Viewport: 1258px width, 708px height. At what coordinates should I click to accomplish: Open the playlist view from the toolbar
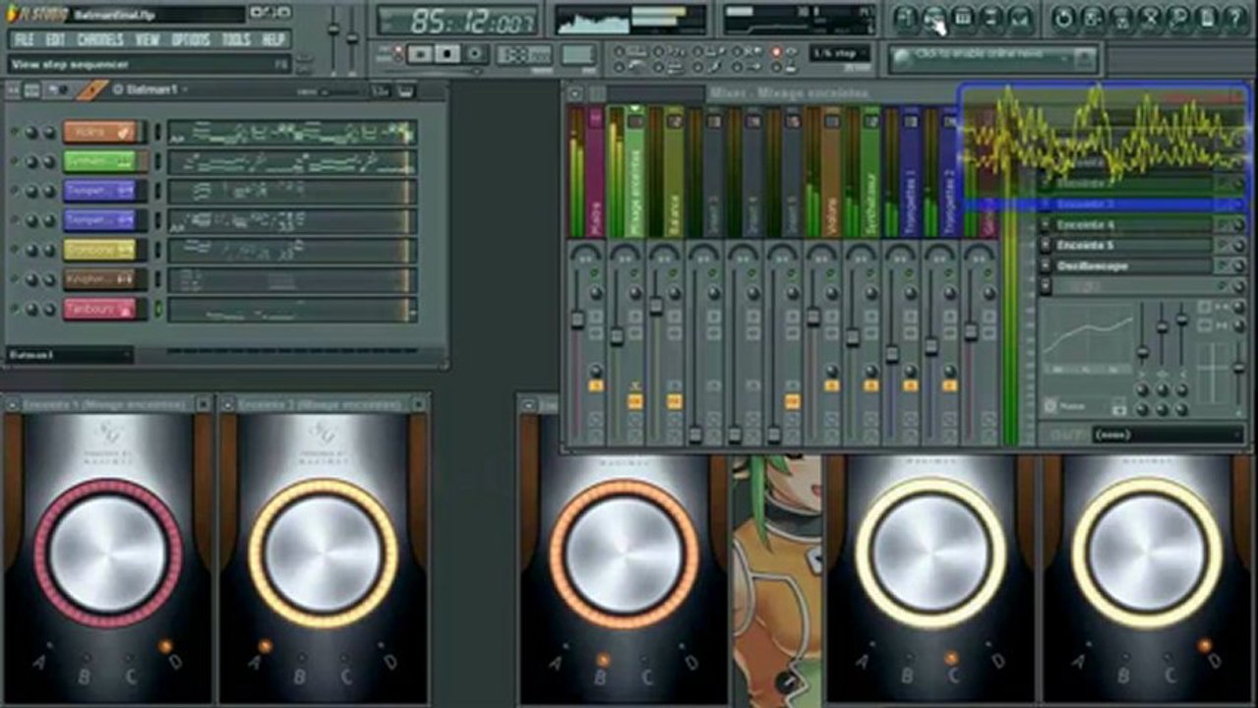[906, 18]
